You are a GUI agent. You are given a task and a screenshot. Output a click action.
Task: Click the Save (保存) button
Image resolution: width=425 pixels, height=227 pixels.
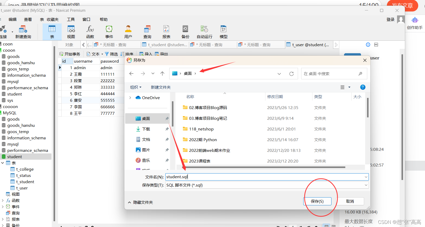pyautogui.click(x=317, y=201)
